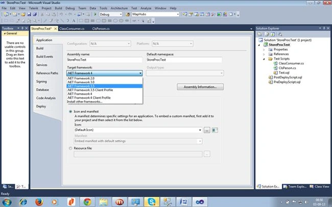Collapse the Test Scripts folder node

tap(264, 59)
